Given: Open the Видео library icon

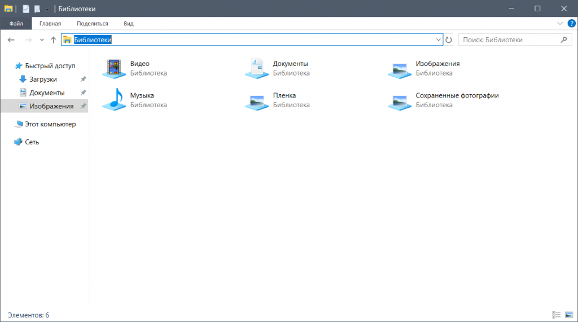Looking at the screenshot, I should (115, 68).
